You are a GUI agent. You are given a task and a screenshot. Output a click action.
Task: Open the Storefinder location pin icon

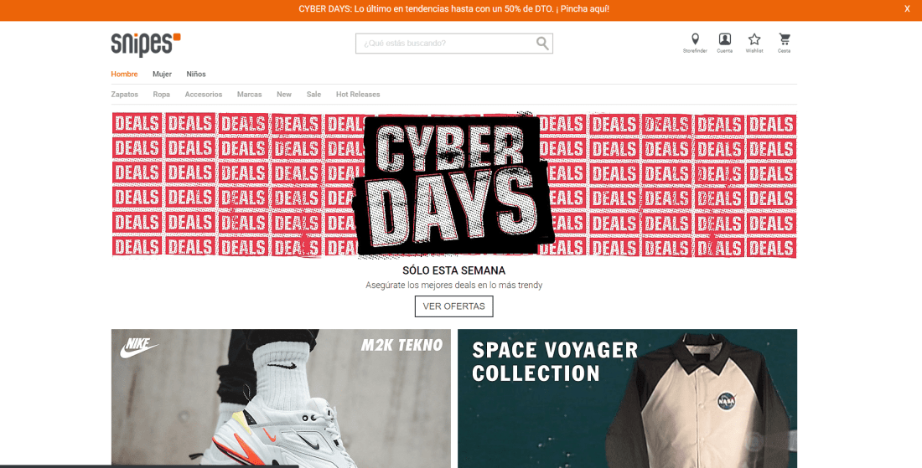[x=695, y=39]
